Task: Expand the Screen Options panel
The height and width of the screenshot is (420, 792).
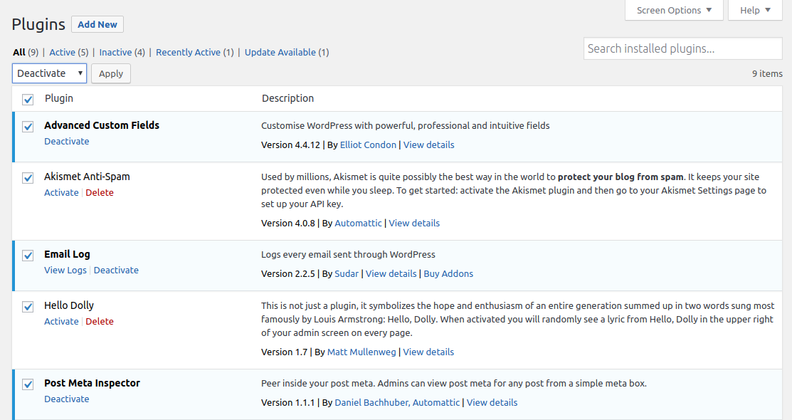Action: pos(673,10)
